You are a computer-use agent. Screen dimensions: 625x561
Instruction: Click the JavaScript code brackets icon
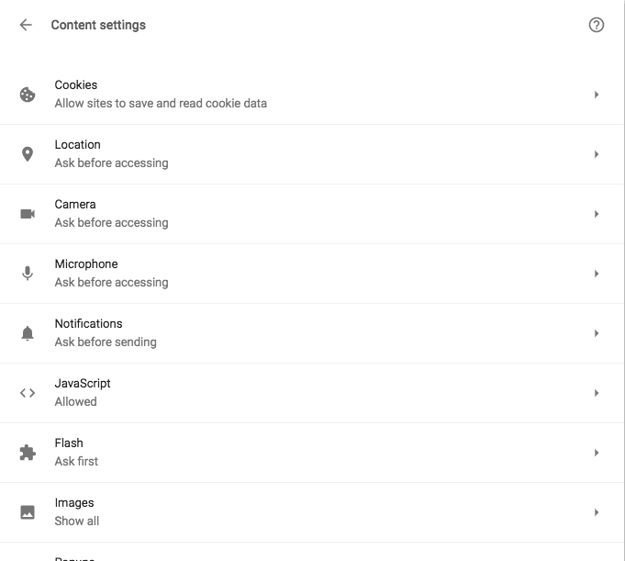[28, 393]
